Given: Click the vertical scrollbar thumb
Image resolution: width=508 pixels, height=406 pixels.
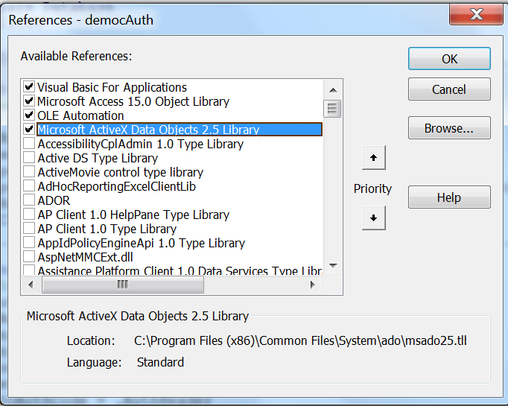Looking at the screenshot, I should (332, 109).
